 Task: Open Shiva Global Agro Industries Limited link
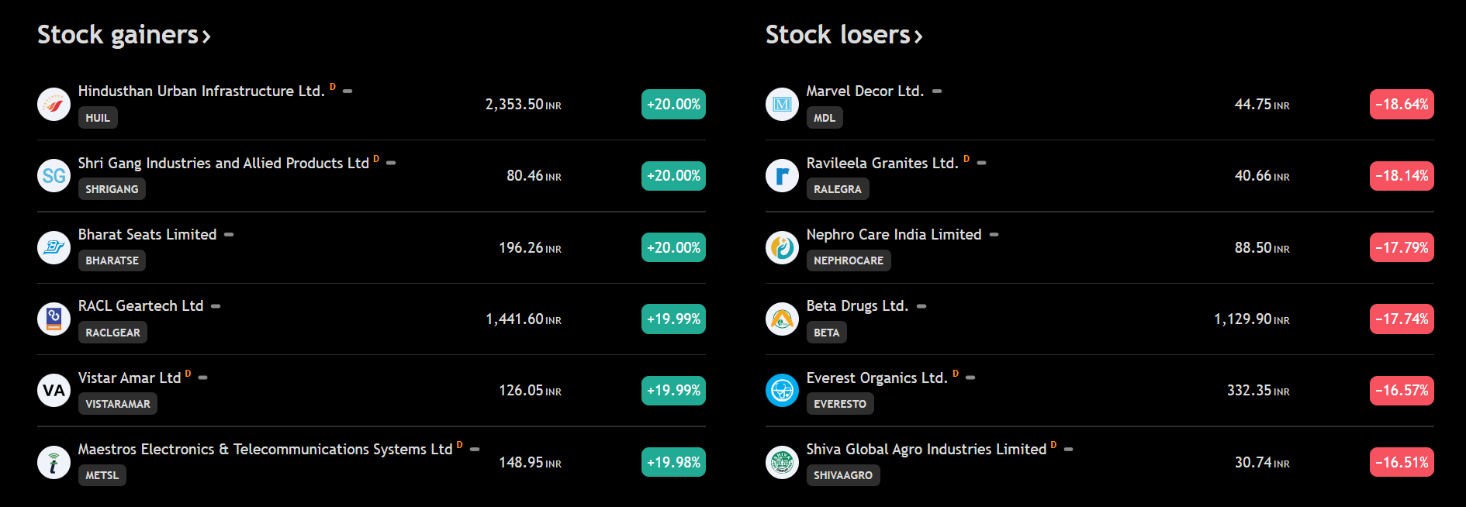925,450
